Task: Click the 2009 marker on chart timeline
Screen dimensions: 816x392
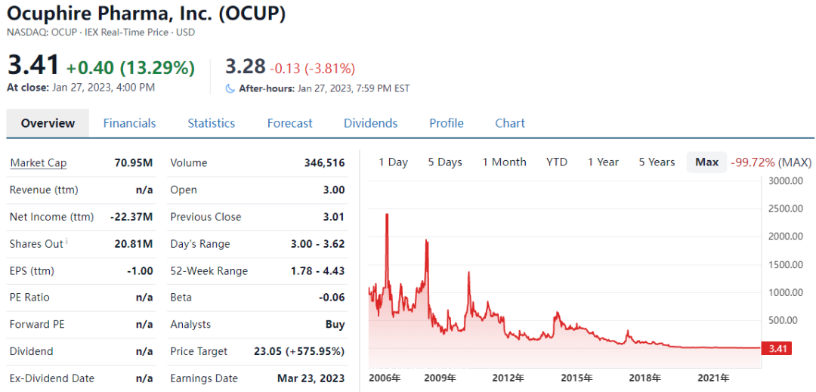Action: tap(440, 378)
